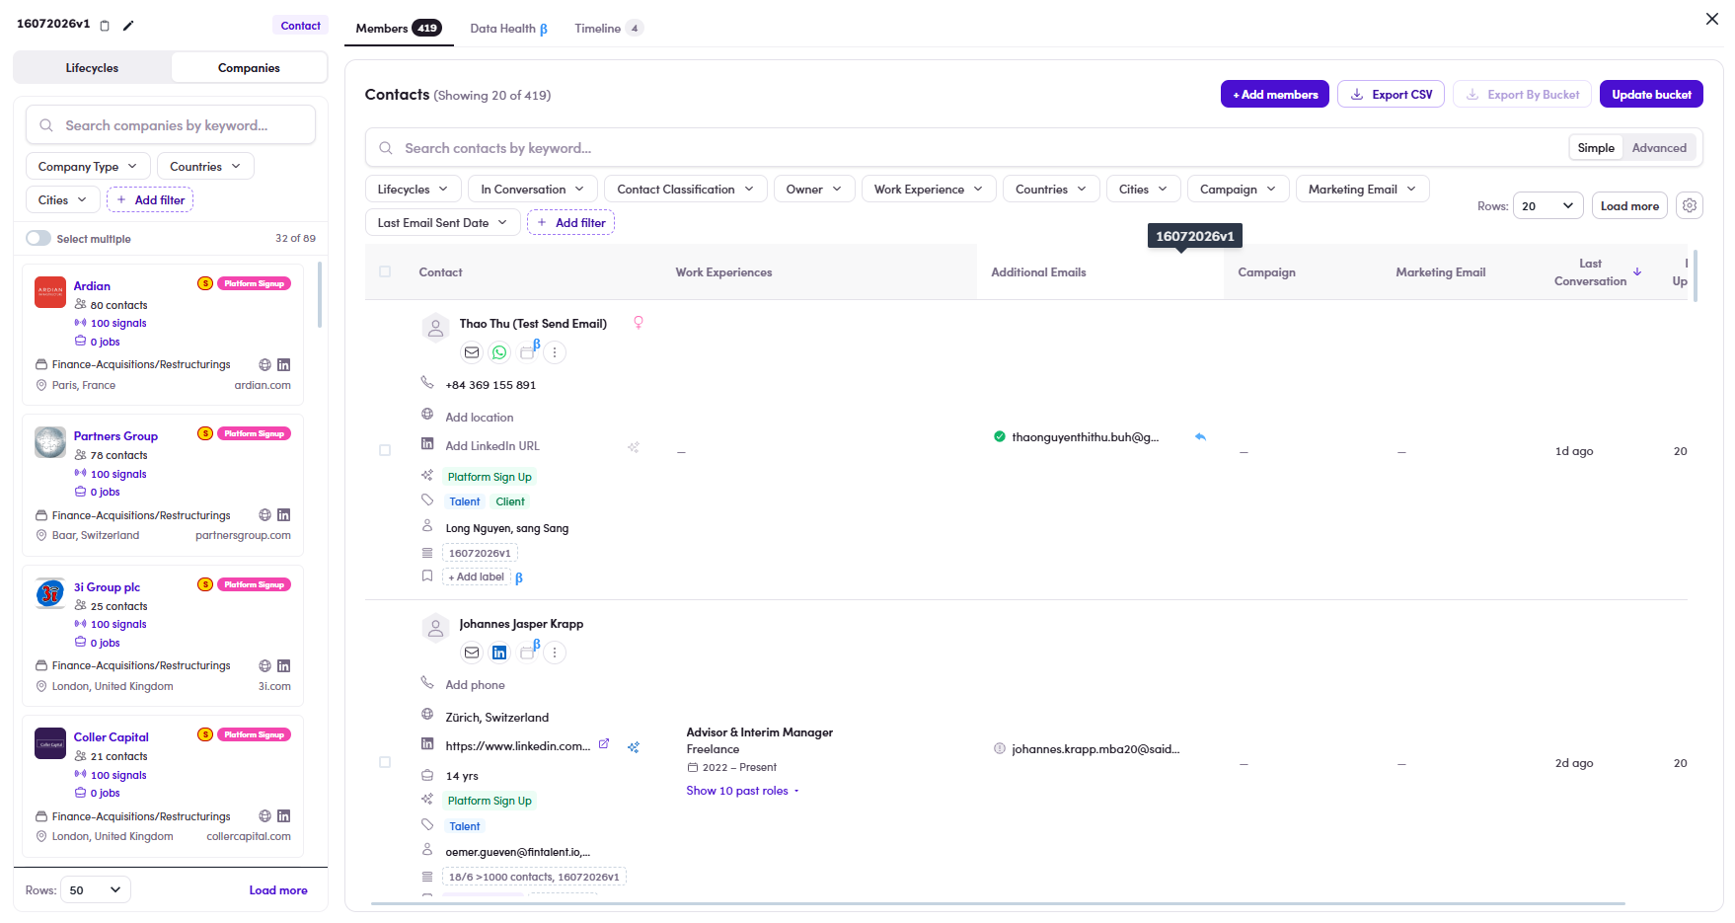Click the pencil edit icon beside 16072026v1
1735x923 pixels.
click(x=128, y=26)
